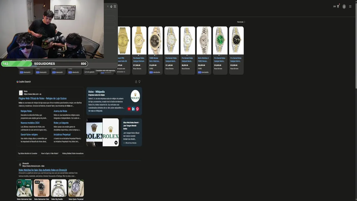Open Rolex Watches for Sale on Chrono24 link
This screenshot has height=201, width=357.
pyautogui.click(x=43, y=170)
